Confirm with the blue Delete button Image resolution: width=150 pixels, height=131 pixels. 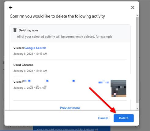click(124, 118)
